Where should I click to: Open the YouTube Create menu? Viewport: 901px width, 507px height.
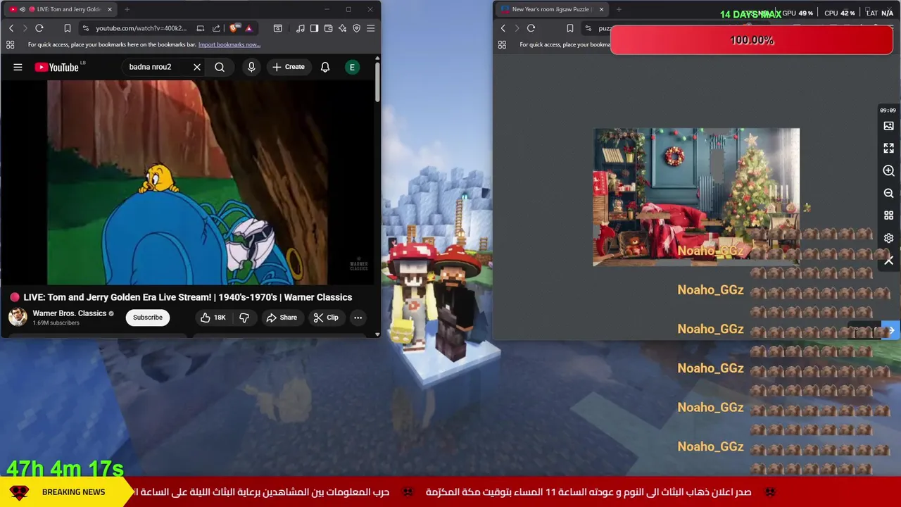289,67
